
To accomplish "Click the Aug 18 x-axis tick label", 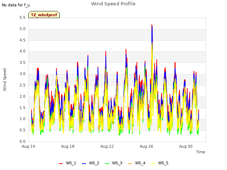I will [68, 146].
